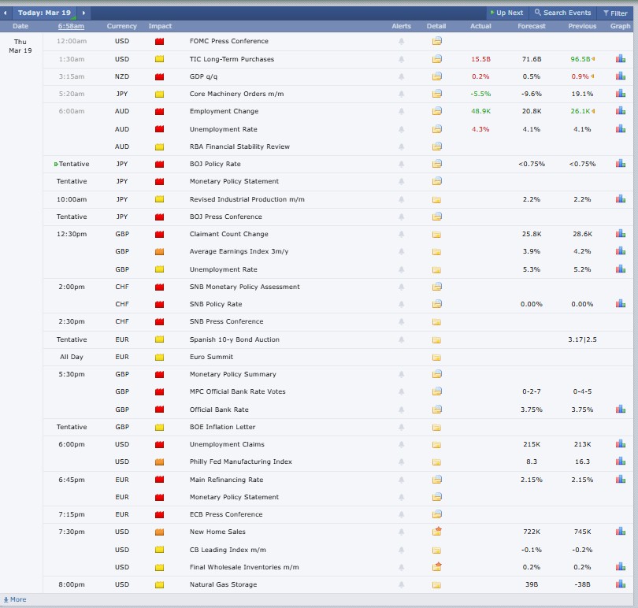638x608 pixels.
Task: Click the 6:58am time link
Action: tap(71, 26)
